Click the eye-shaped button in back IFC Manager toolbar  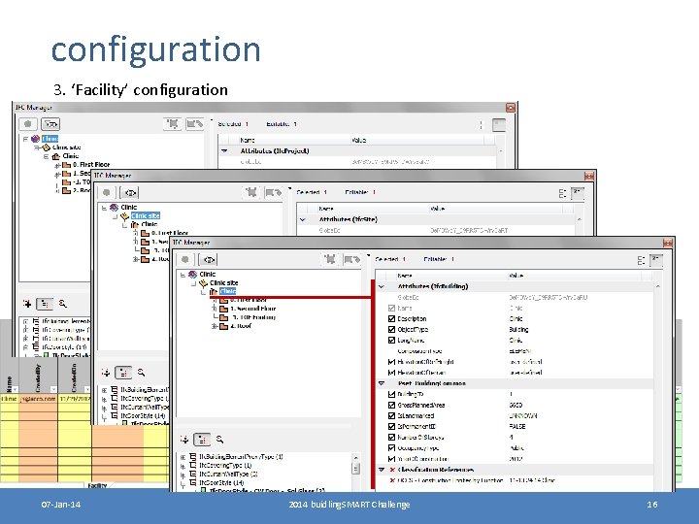[50, 124]
